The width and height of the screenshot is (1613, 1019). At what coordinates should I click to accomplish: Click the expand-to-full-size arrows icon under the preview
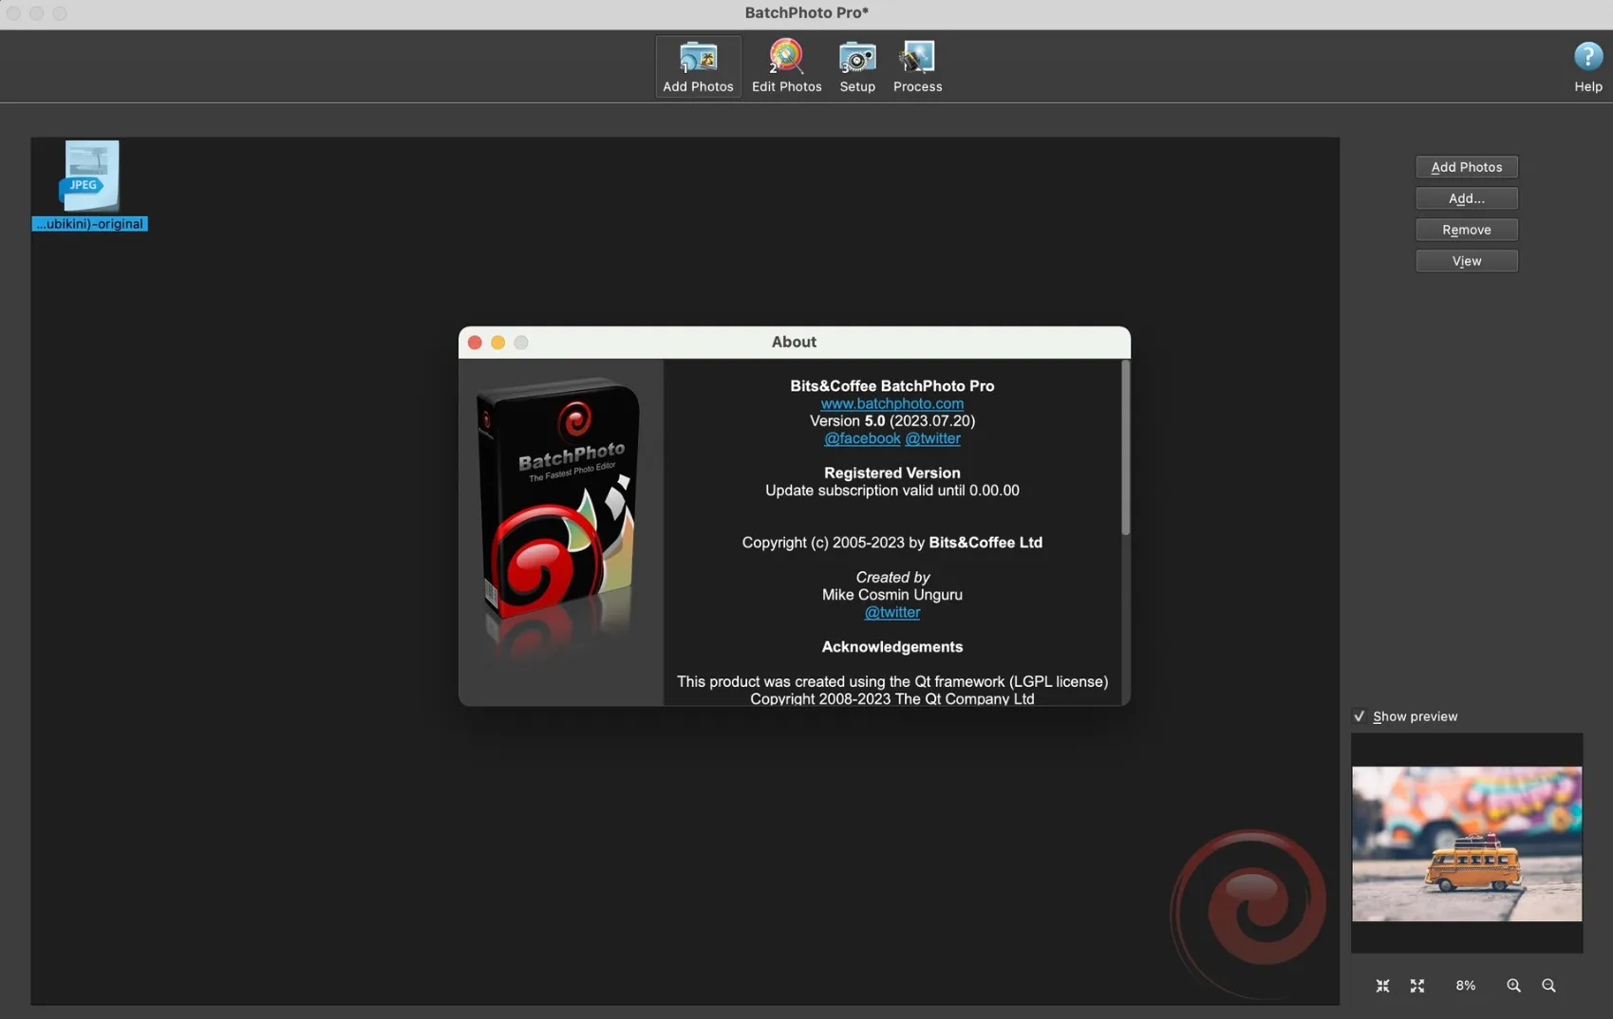(1417, 986)
